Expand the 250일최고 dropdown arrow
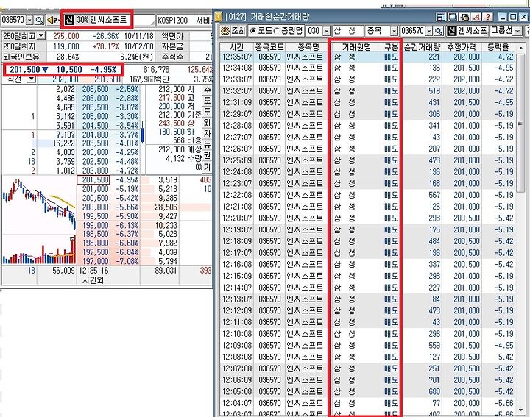The image size is (530, 417). pyautogui.click(x=41, y=35)
